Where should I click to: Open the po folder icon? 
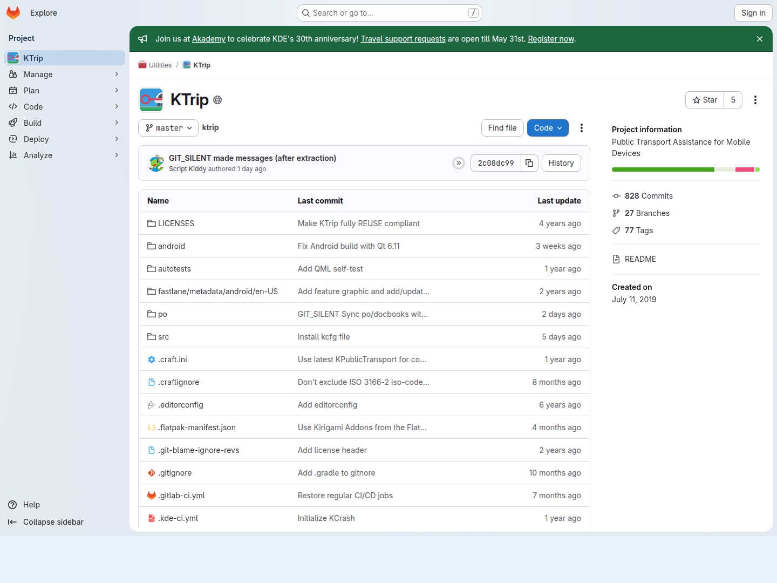(x=152, y=314)
